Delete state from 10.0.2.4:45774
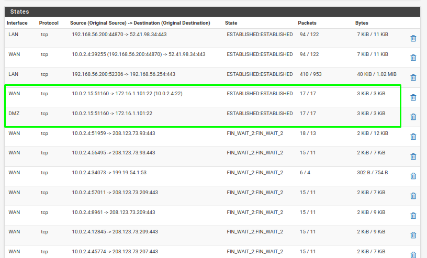427x258 pixels. pos(413,254)
